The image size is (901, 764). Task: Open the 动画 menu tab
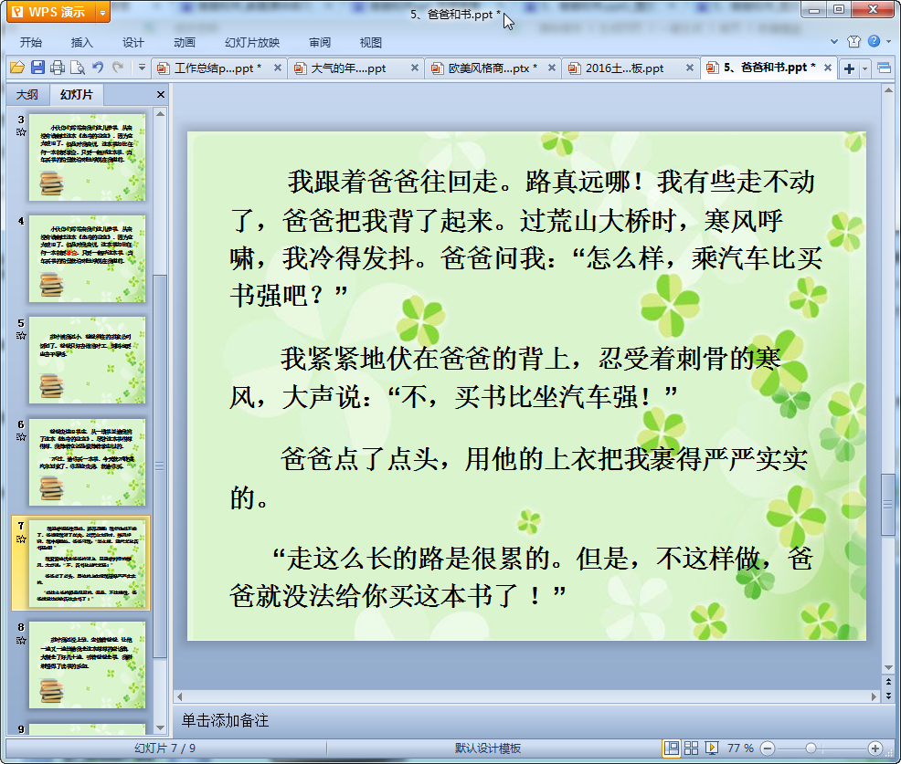coord(185,43)
